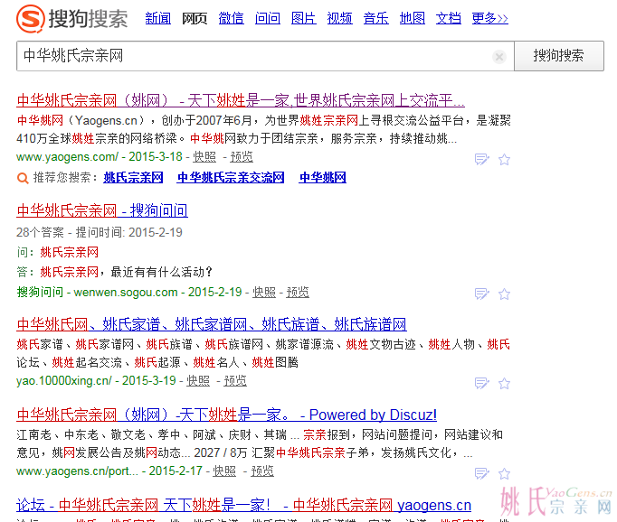Click the orange magnifier icon beside 推荐您搜索
This screenshot has height=522, width=617.
coord(23,178)
